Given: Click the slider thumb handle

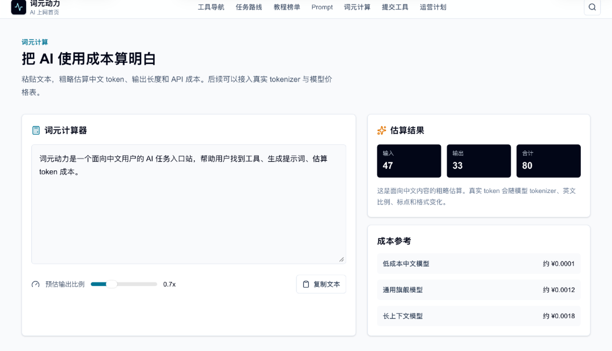Looking at the screenshot, I should coord(112,284).
